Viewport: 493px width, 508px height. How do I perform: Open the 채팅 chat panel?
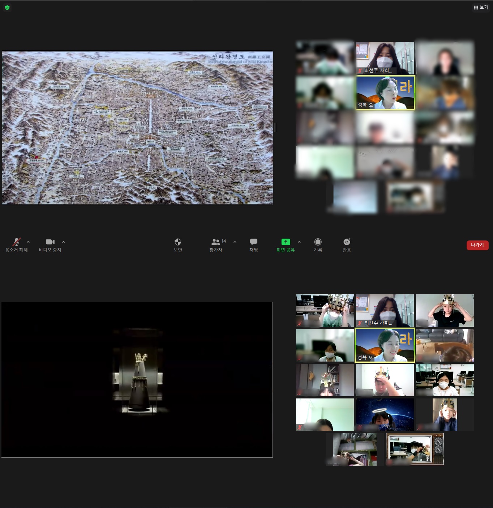[x=254, y=242]
